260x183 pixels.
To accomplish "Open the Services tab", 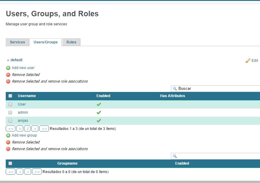I will [x=18, y=42].
